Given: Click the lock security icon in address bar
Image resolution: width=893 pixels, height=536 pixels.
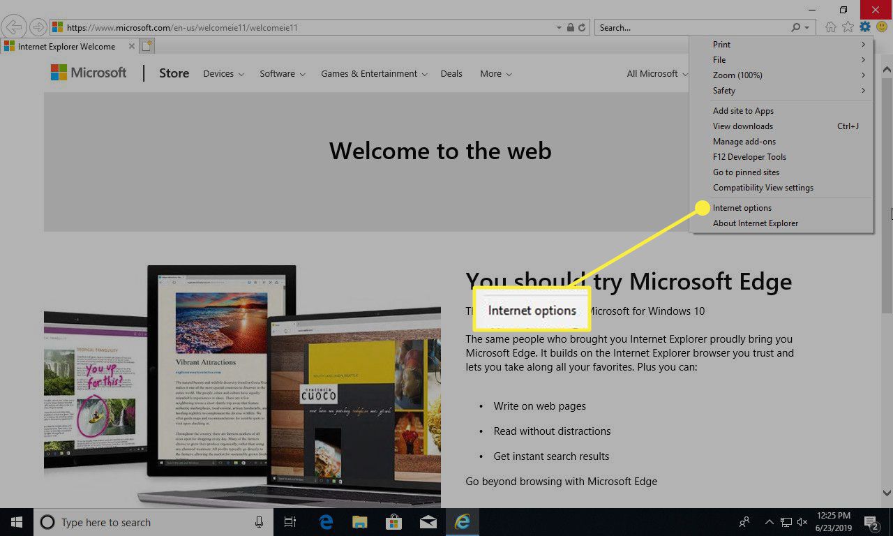Looking at the screenshot, I should [571, 28].
